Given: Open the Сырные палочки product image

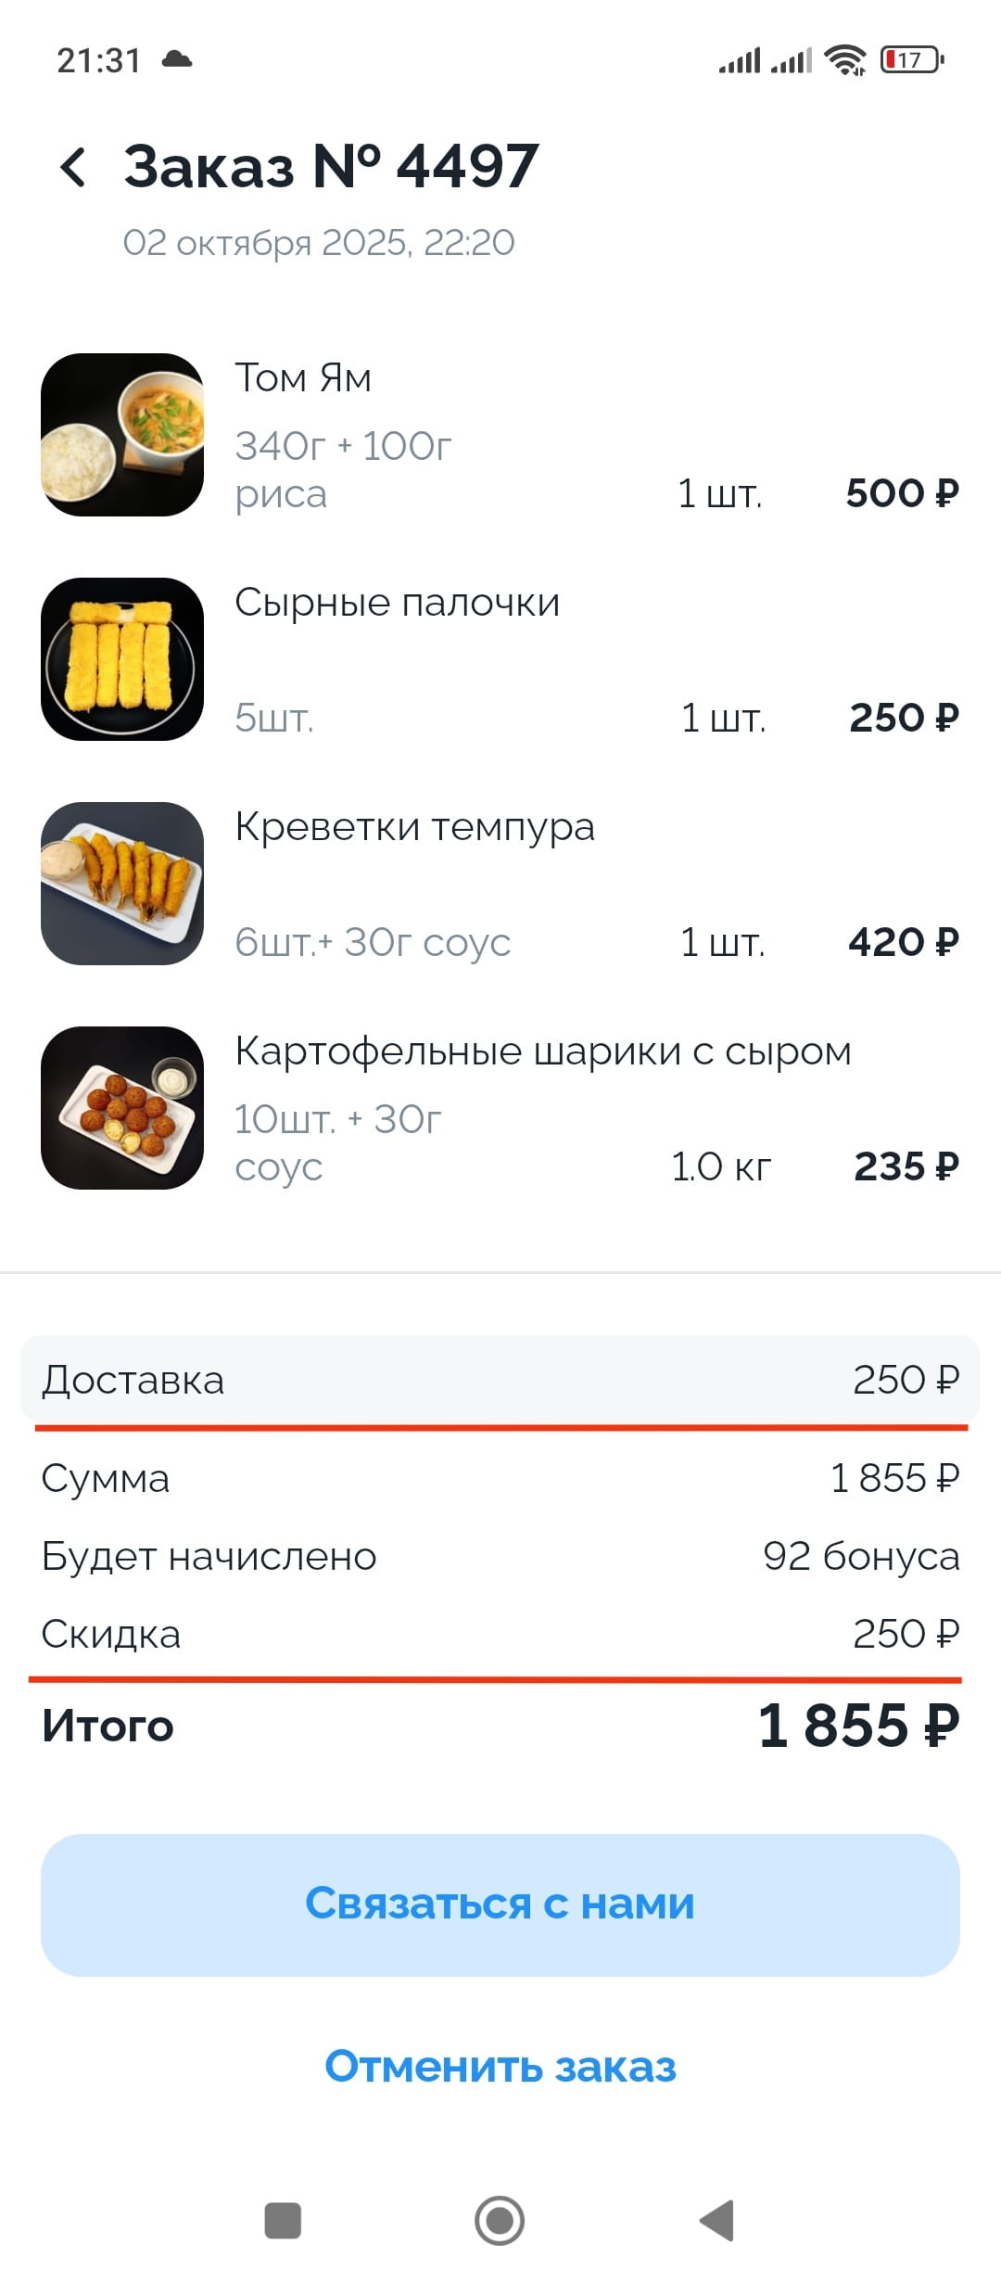Looking at the screenshot, I should (x=122, y=659).
